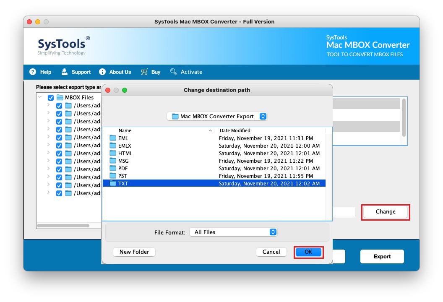This screenshot has height=302, width=443.
Task: Select the HTML folder row
Action: click(214, 154)
